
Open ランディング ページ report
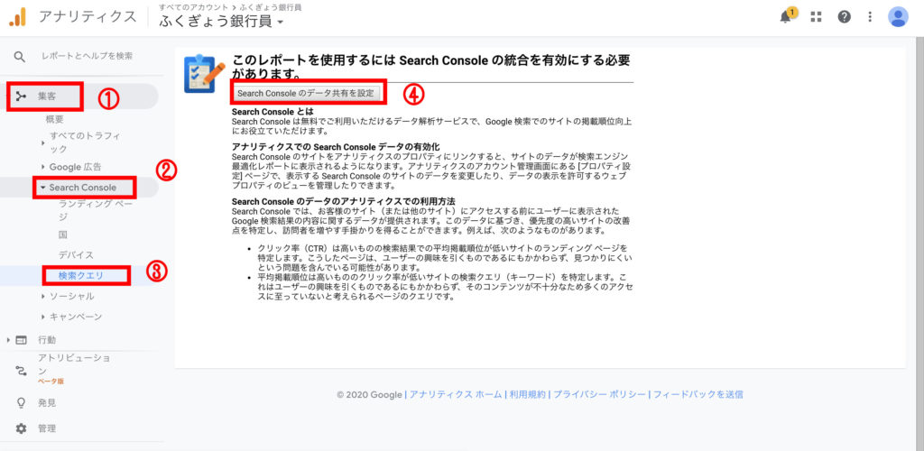point(96,210)
